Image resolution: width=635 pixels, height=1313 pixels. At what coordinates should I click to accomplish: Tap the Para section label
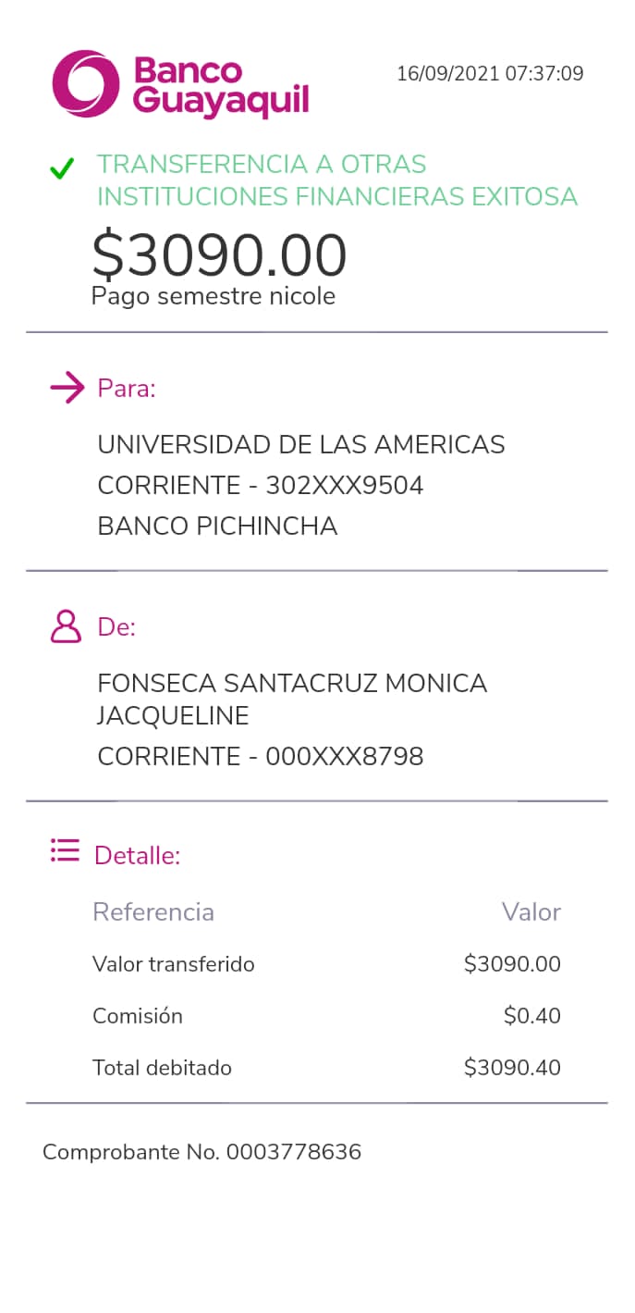127,389
